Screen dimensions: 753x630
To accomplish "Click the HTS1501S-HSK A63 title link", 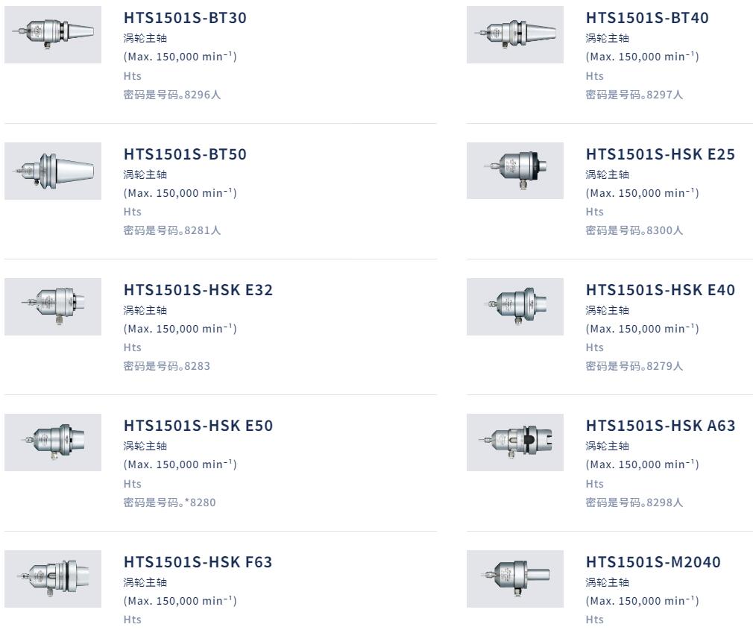I will (x=660, y=426).
